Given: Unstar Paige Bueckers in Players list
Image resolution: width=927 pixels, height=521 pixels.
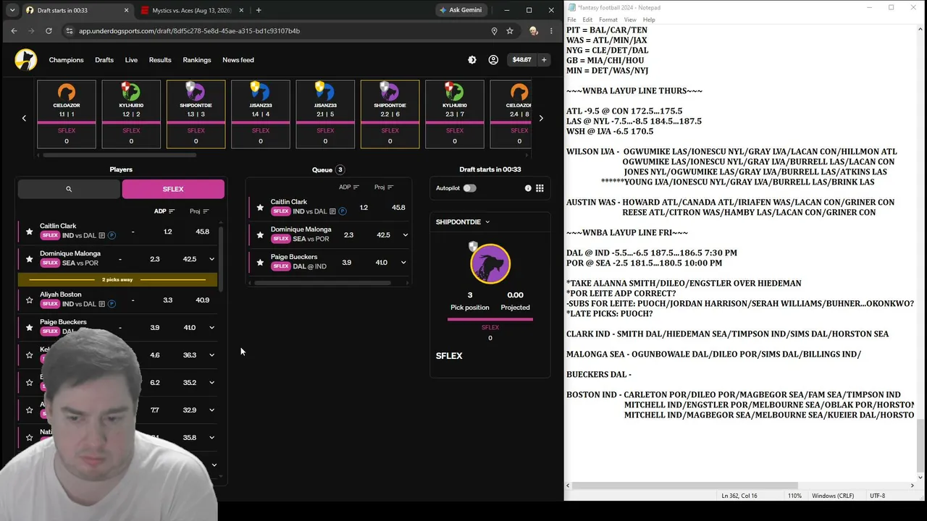Looking at the screenshot, I should (29, 327).
